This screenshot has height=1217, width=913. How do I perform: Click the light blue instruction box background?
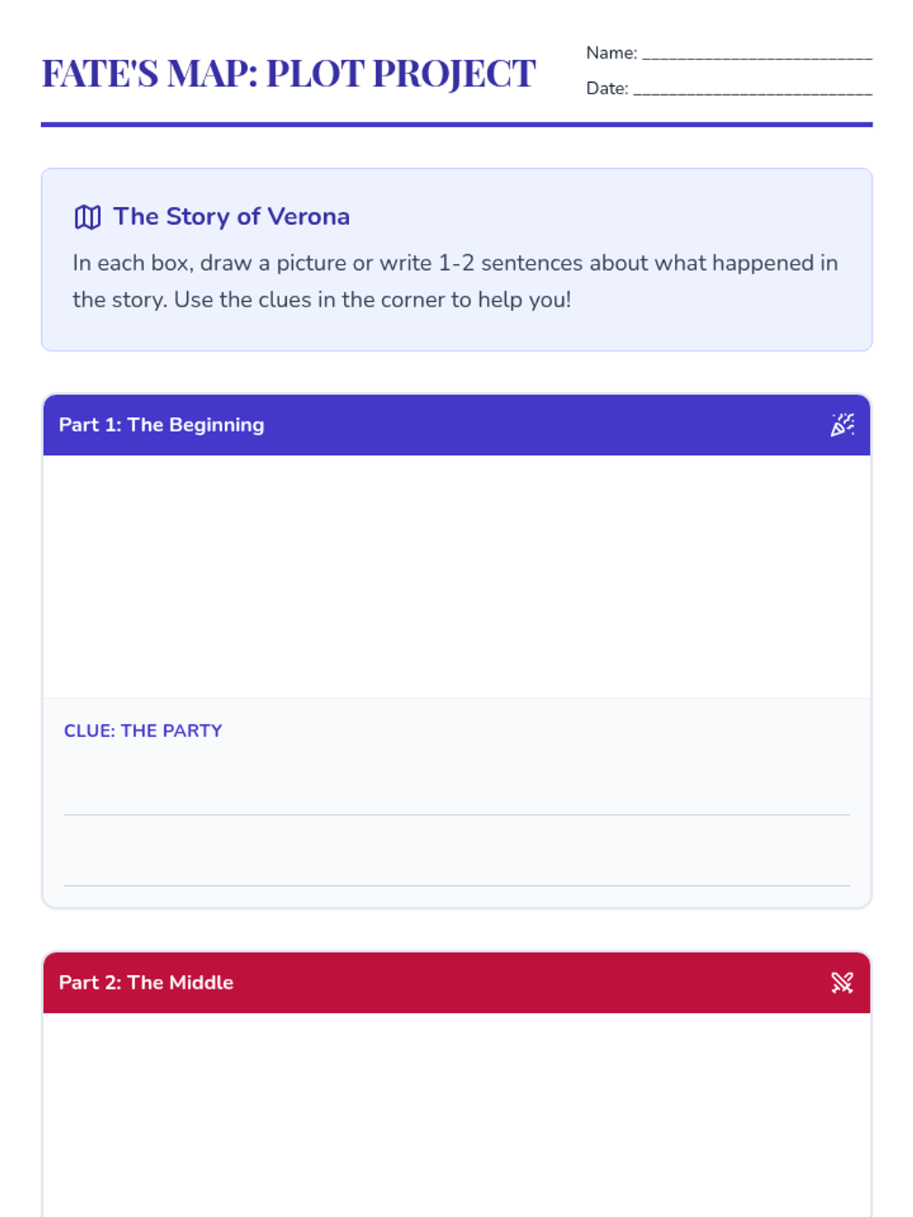(456, 259)
